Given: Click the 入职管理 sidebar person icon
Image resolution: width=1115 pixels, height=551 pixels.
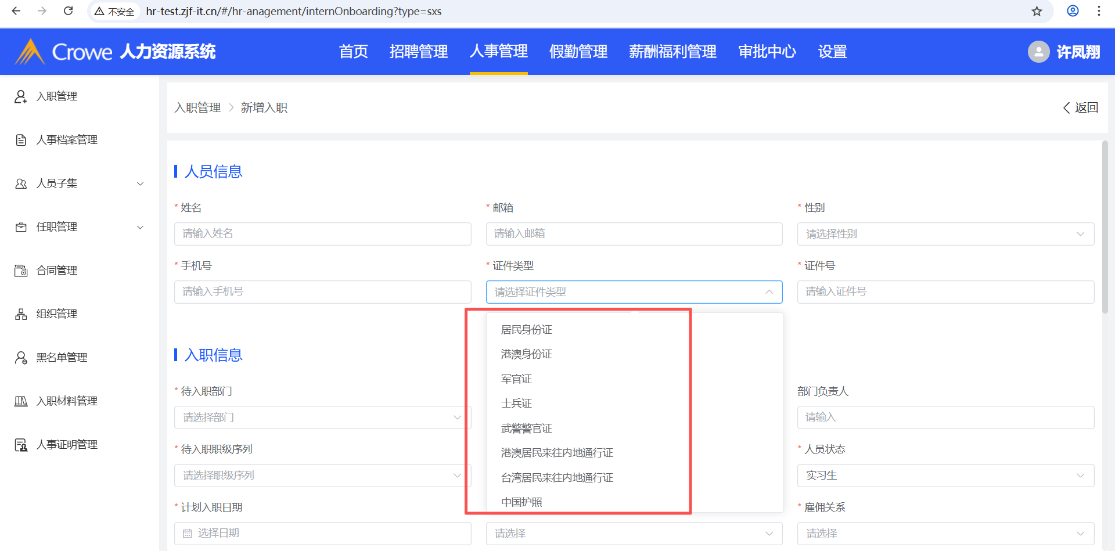Looking at the screenshot, I should (x=21, y=96).
